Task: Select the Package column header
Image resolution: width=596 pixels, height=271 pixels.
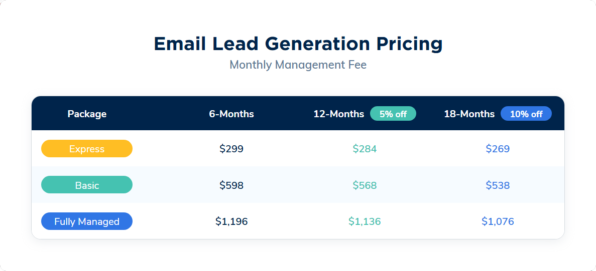Action: click(87, 114)
